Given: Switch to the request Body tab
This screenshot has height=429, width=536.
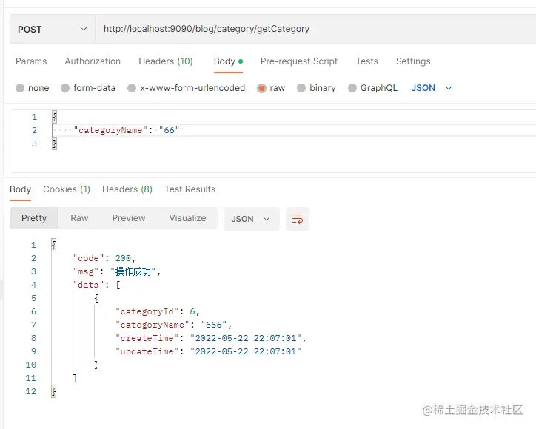Looking at the screenshot, I should tap(228, 61).
